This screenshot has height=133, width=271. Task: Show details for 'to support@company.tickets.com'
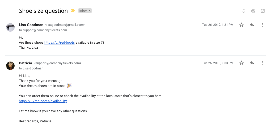43,30
